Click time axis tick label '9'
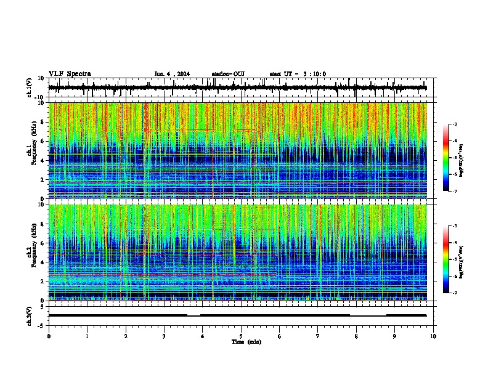Screen dimensions: 488x377 [x=394, y=336]
